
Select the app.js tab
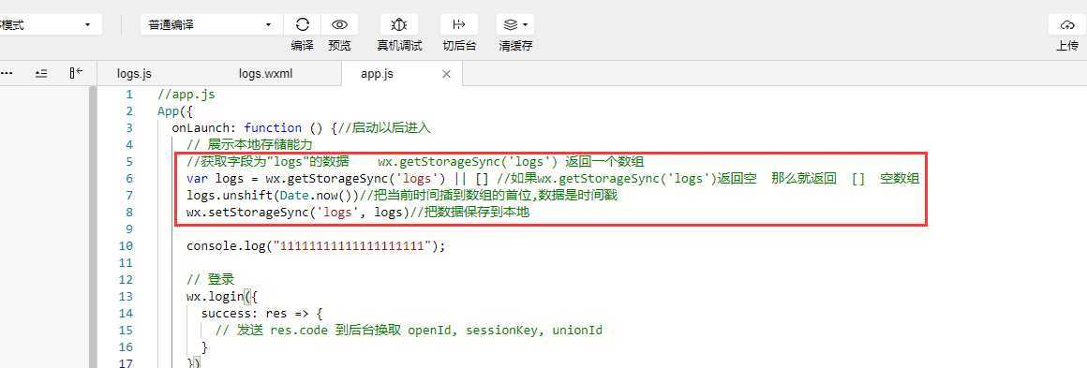coord(377,73)
